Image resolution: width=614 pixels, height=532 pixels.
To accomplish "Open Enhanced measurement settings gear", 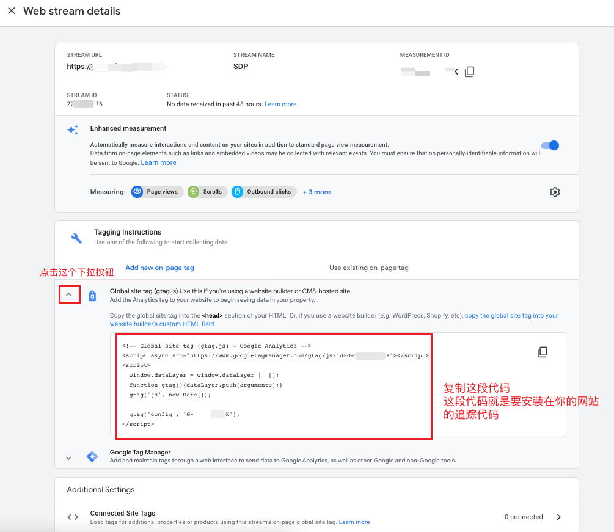I will point(555,192).
